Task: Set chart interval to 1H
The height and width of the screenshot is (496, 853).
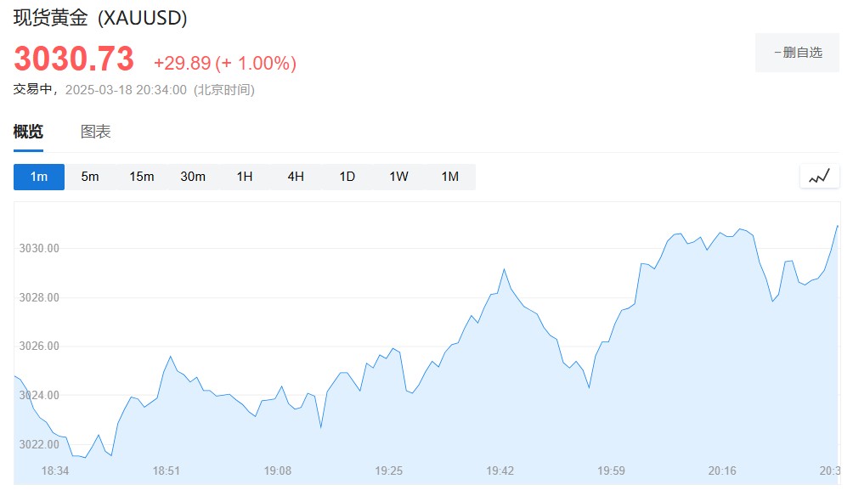Action: (245, 177)
